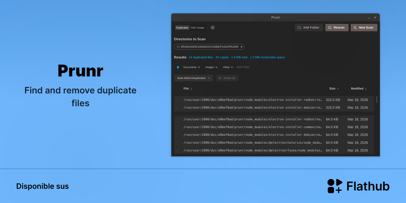This screenshot has height=203, width=406.
Task: Remove the /RUN/USER/1000/DOC/A9BEF0AD/PRUNR directory chip
Action: (x=242, y=47)
